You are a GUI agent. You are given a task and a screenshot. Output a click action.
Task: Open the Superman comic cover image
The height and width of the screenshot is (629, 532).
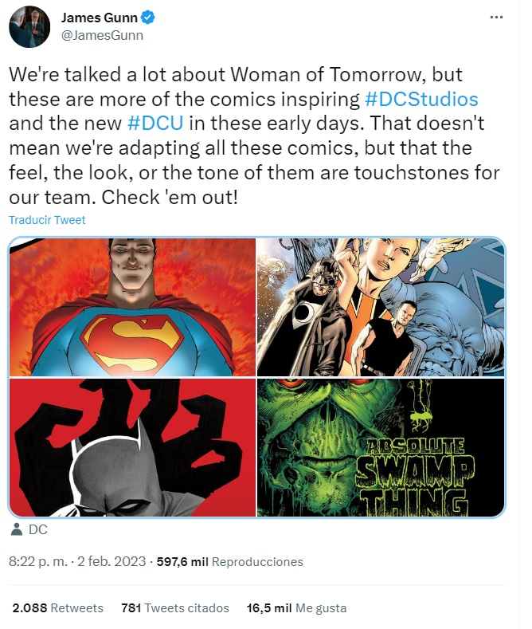(x=132, y=307)
